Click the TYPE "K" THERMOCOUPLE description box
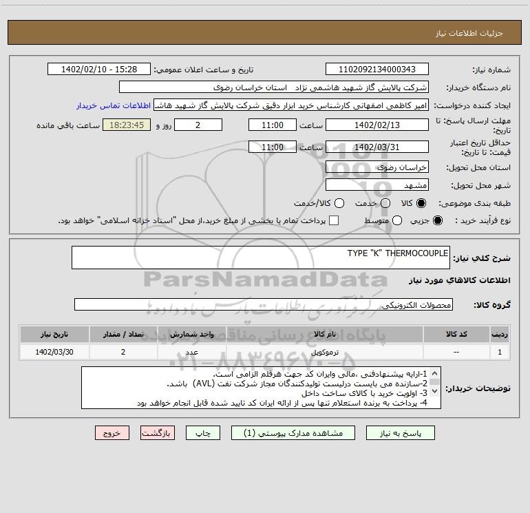 (x=261, y=258)
